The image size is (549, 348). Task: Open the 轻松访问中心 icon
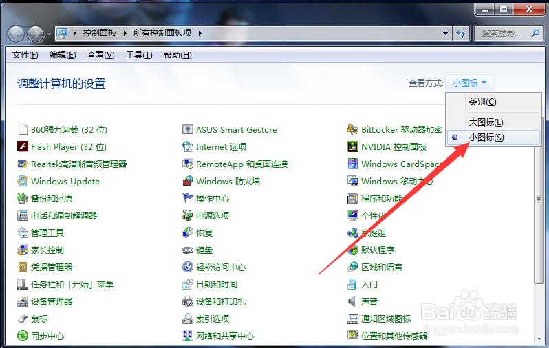(188, 267)
